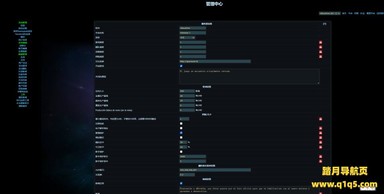Enable the 调试模式 checkbox
This screenshot has height=194, width=384.
[x=181, y=138]
